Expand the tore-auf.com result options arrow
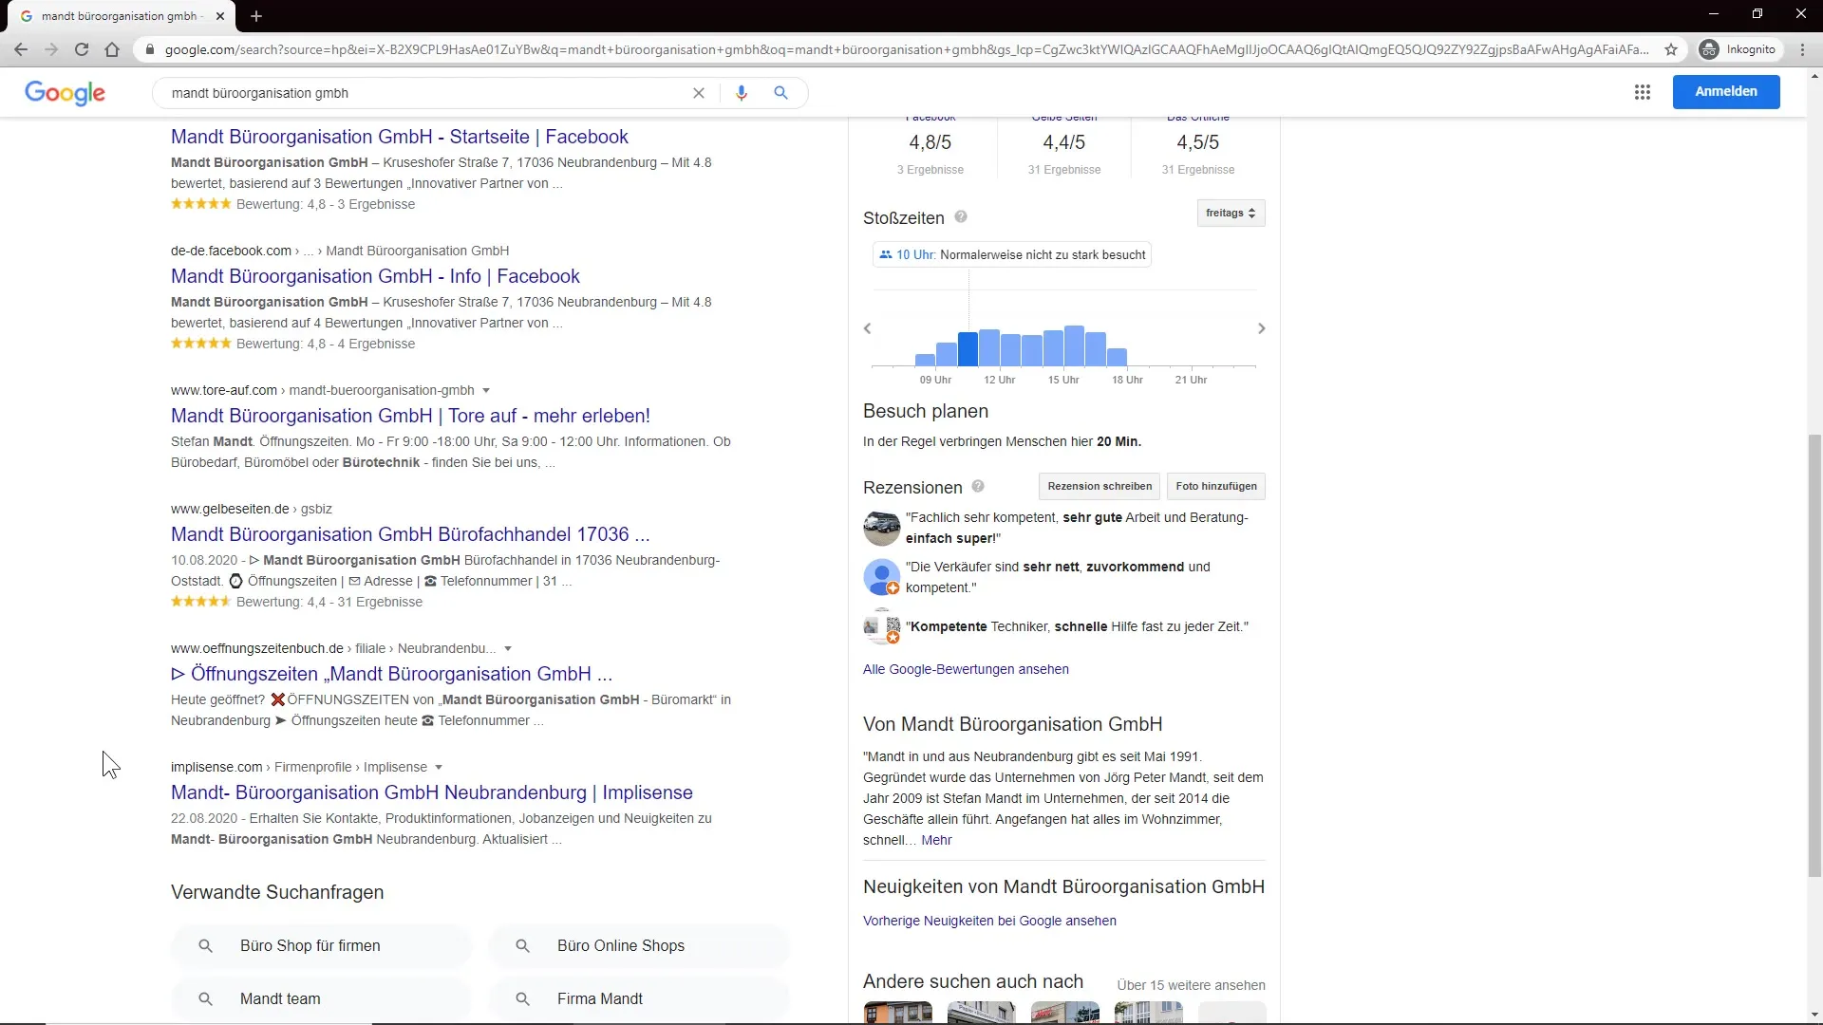 click(x=486, y=390)
